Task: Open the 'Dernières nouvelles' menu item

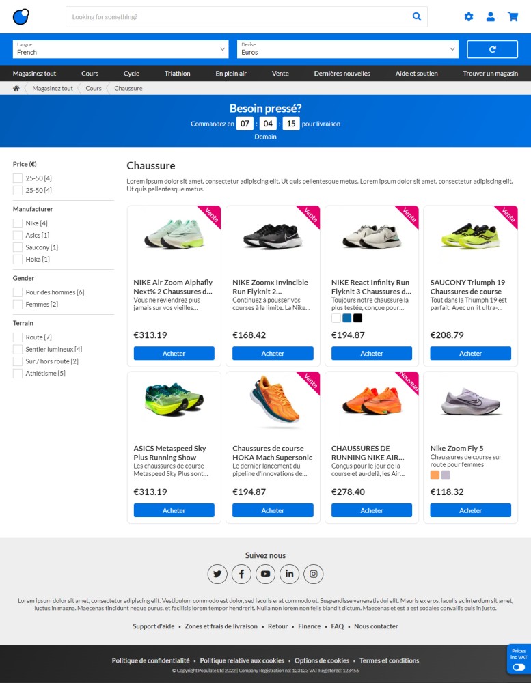Action: [342, 74]
